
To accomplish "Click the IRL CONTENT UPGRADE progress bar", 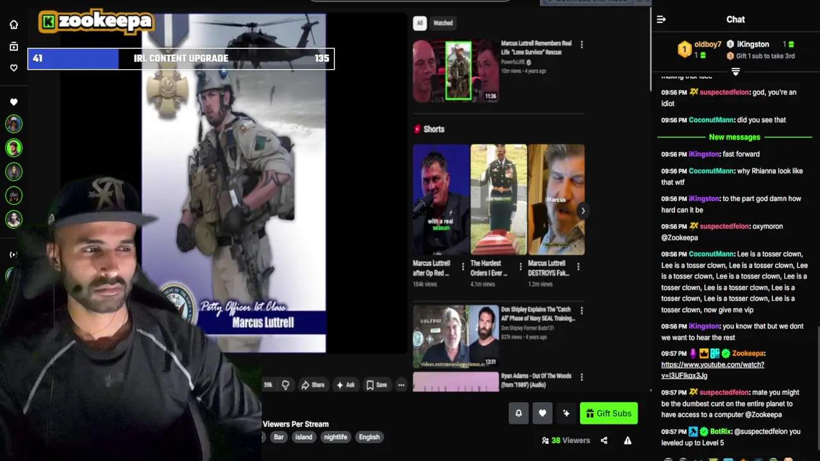I will click(x=181, y=58).
